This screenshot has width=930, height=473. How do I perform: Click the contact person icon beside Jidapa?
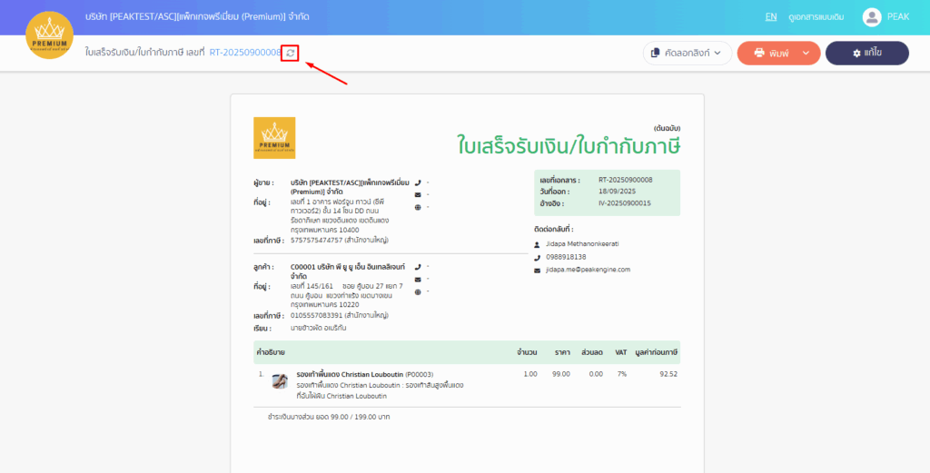tap(536, 244)
